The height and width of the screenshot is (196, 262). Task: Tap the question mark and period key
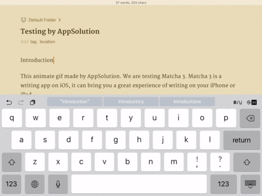pos(220,162)
